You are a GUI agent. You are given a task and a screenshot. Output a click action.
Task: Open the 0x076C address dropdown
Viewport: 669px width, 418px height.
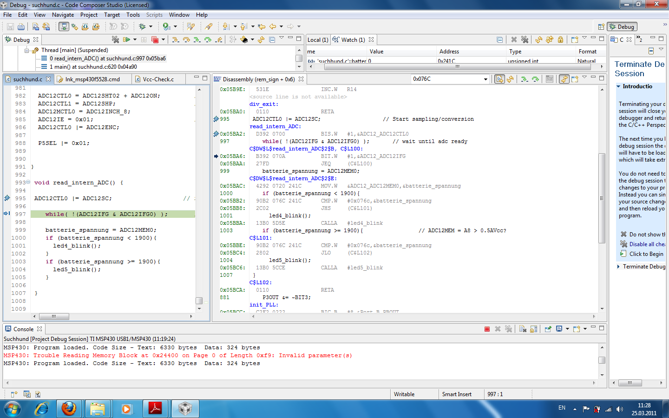[x=485, y=79]
